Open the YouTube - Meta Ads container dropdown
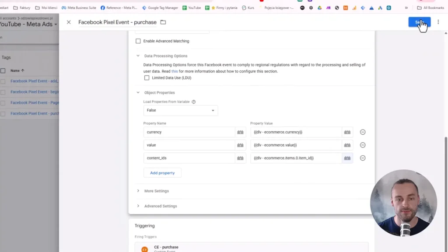448x252 pixels. pyautogui.click(x=28, y=24)
